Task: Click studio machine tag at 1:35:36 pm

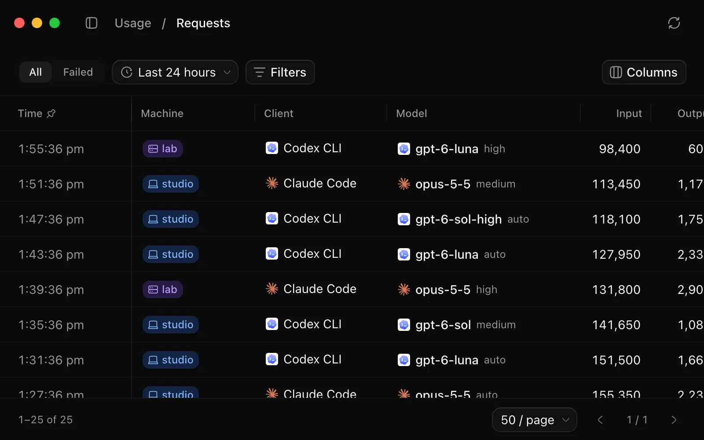Action: tap(171, 325)
